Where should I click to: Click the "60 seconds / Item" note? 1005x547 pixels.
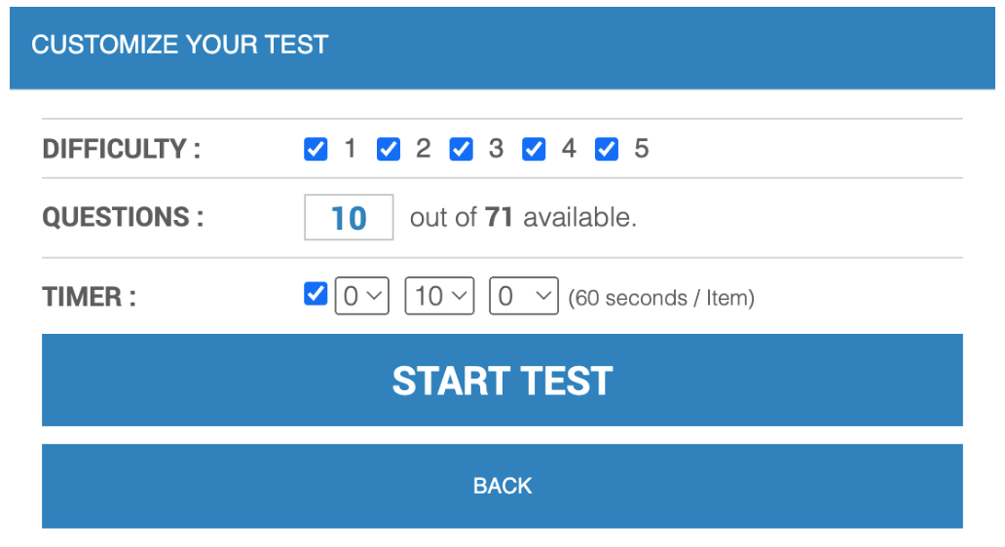[662, 298]
